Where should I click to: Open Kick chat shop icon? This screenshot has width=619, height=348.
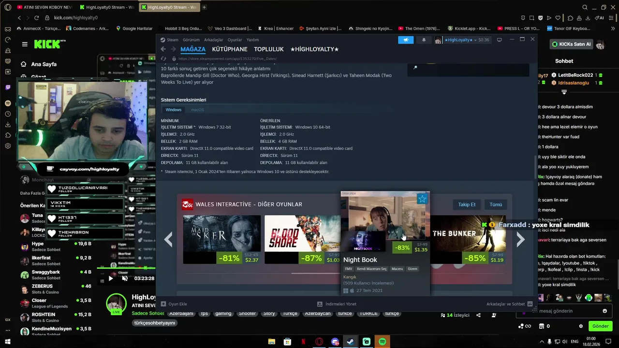pyautogui.click(x=542, y=326)
